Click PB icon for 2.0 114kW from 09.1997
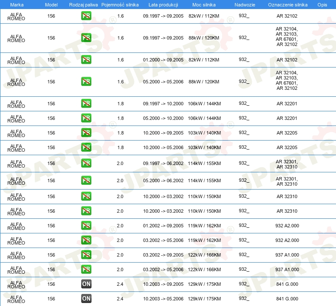 [x=86, y=163]
